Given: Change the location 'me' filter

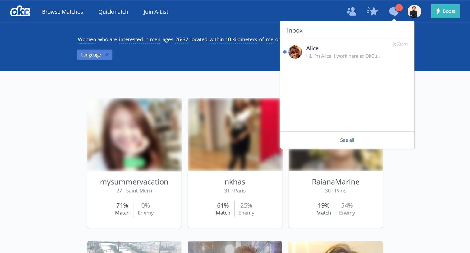Looking at the screenshot, I should (270, 39).
